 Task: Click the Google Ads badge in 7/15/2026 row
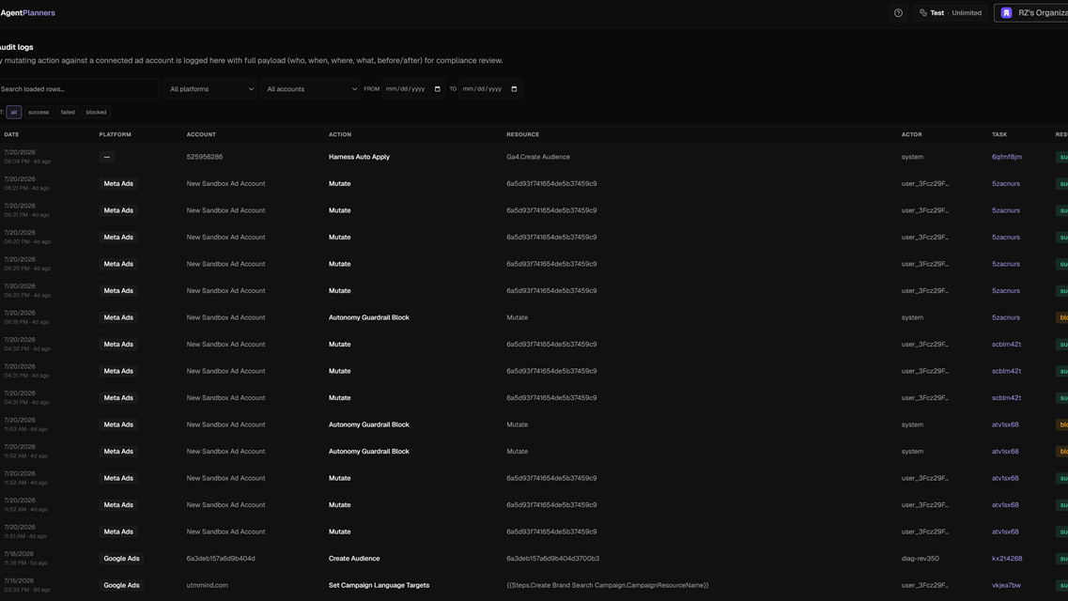(121, 585)
